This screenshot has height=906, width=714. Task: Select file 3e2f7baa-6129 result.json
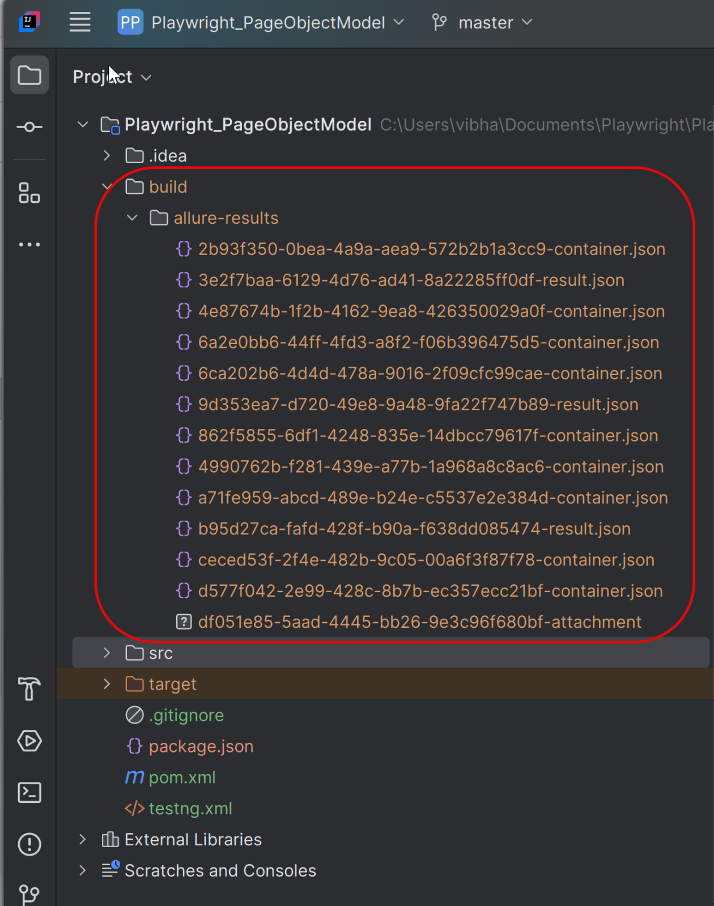click(x=401, y=280)
